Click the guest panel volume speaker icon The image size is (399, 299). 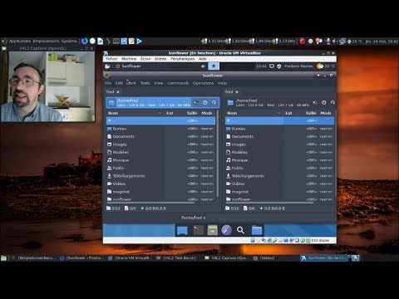click(203, 66)
